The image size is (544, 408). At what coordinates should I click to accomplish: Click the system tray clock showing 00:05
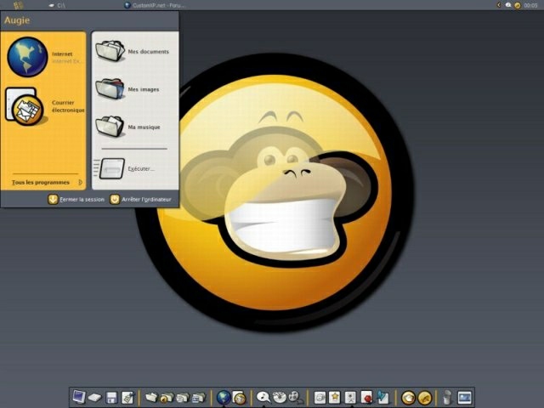click(x=530, y=5)
